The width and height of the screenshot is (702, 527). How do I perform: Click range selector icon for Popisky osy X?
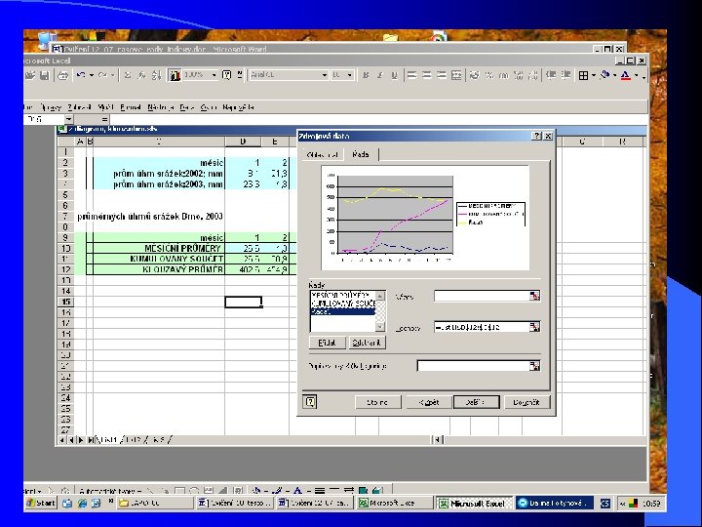pyautogui.click(x=534, y=366)
